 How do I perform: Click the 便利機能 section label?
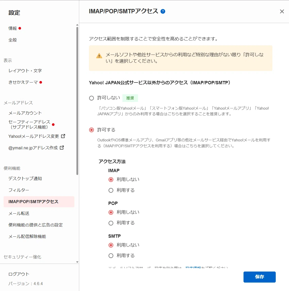[x=12, y=168]
